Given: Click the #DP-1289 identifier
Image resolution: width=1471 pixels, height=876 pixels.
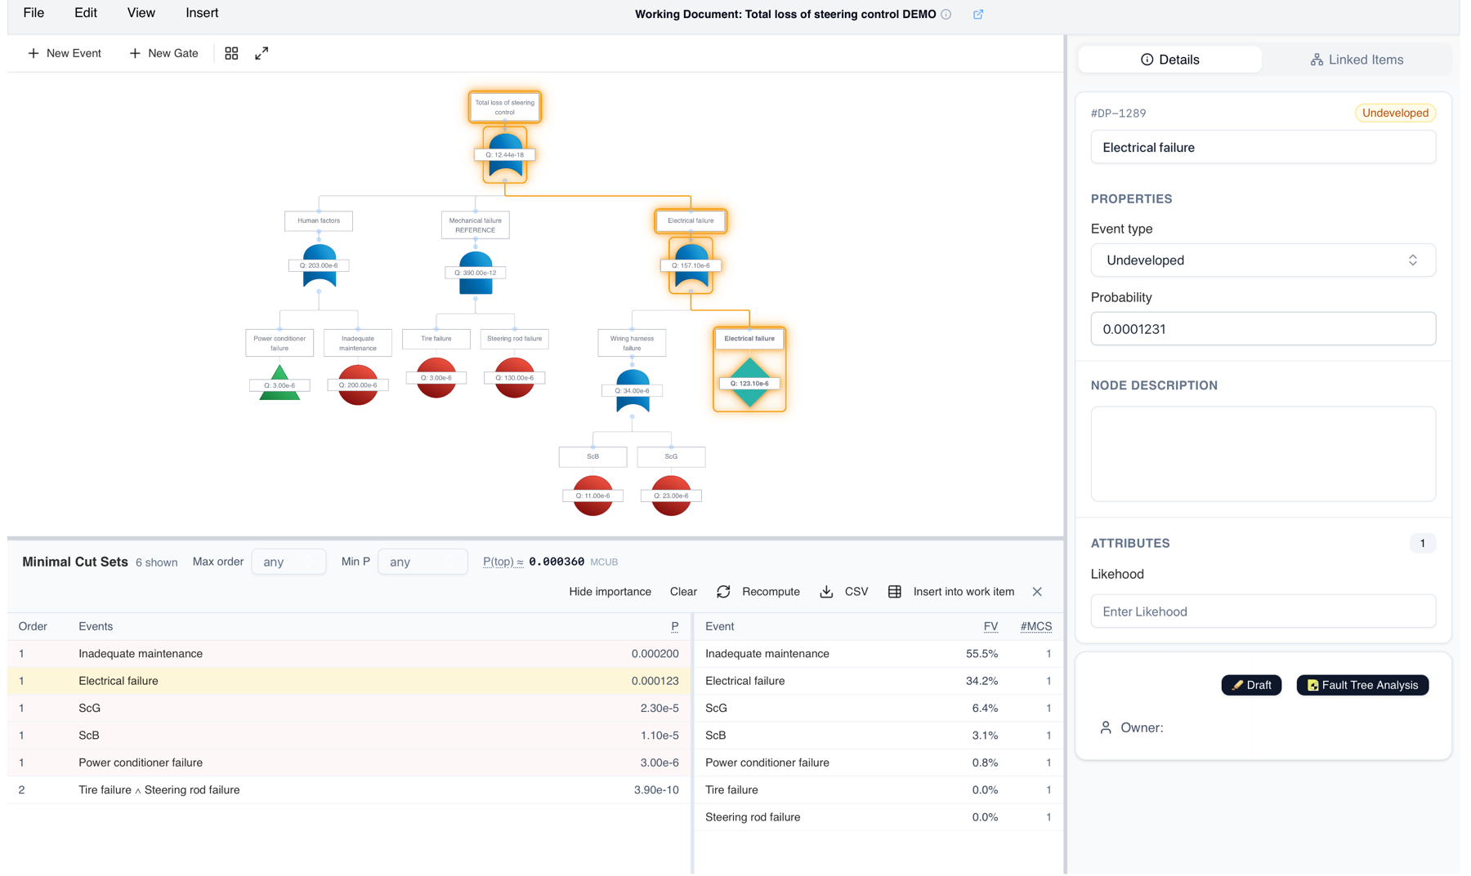Looking at the screenshot, I should (x=1118, y=113).
